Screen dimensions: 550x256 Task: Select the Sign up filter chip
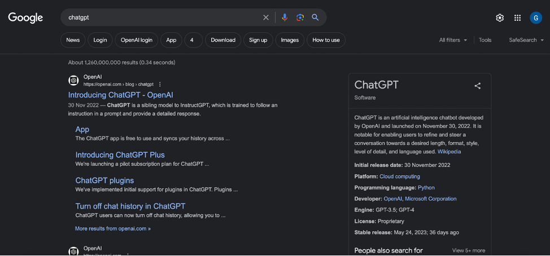coord(258,40)
